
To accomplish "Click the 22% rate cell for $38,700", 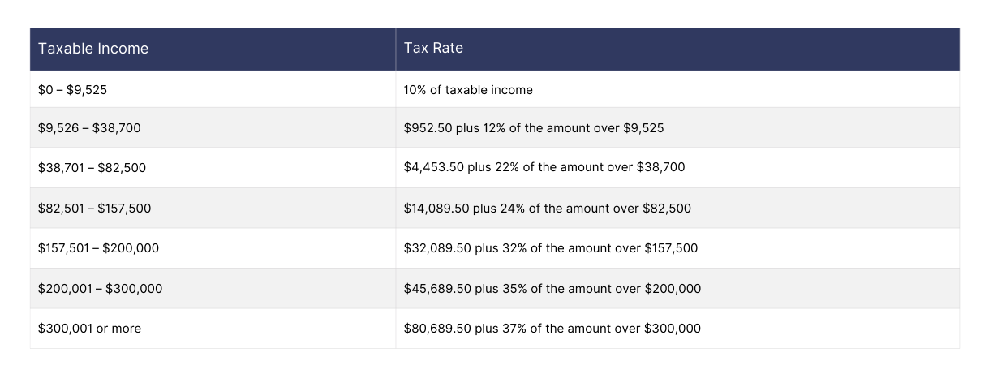I will (544, 167).
